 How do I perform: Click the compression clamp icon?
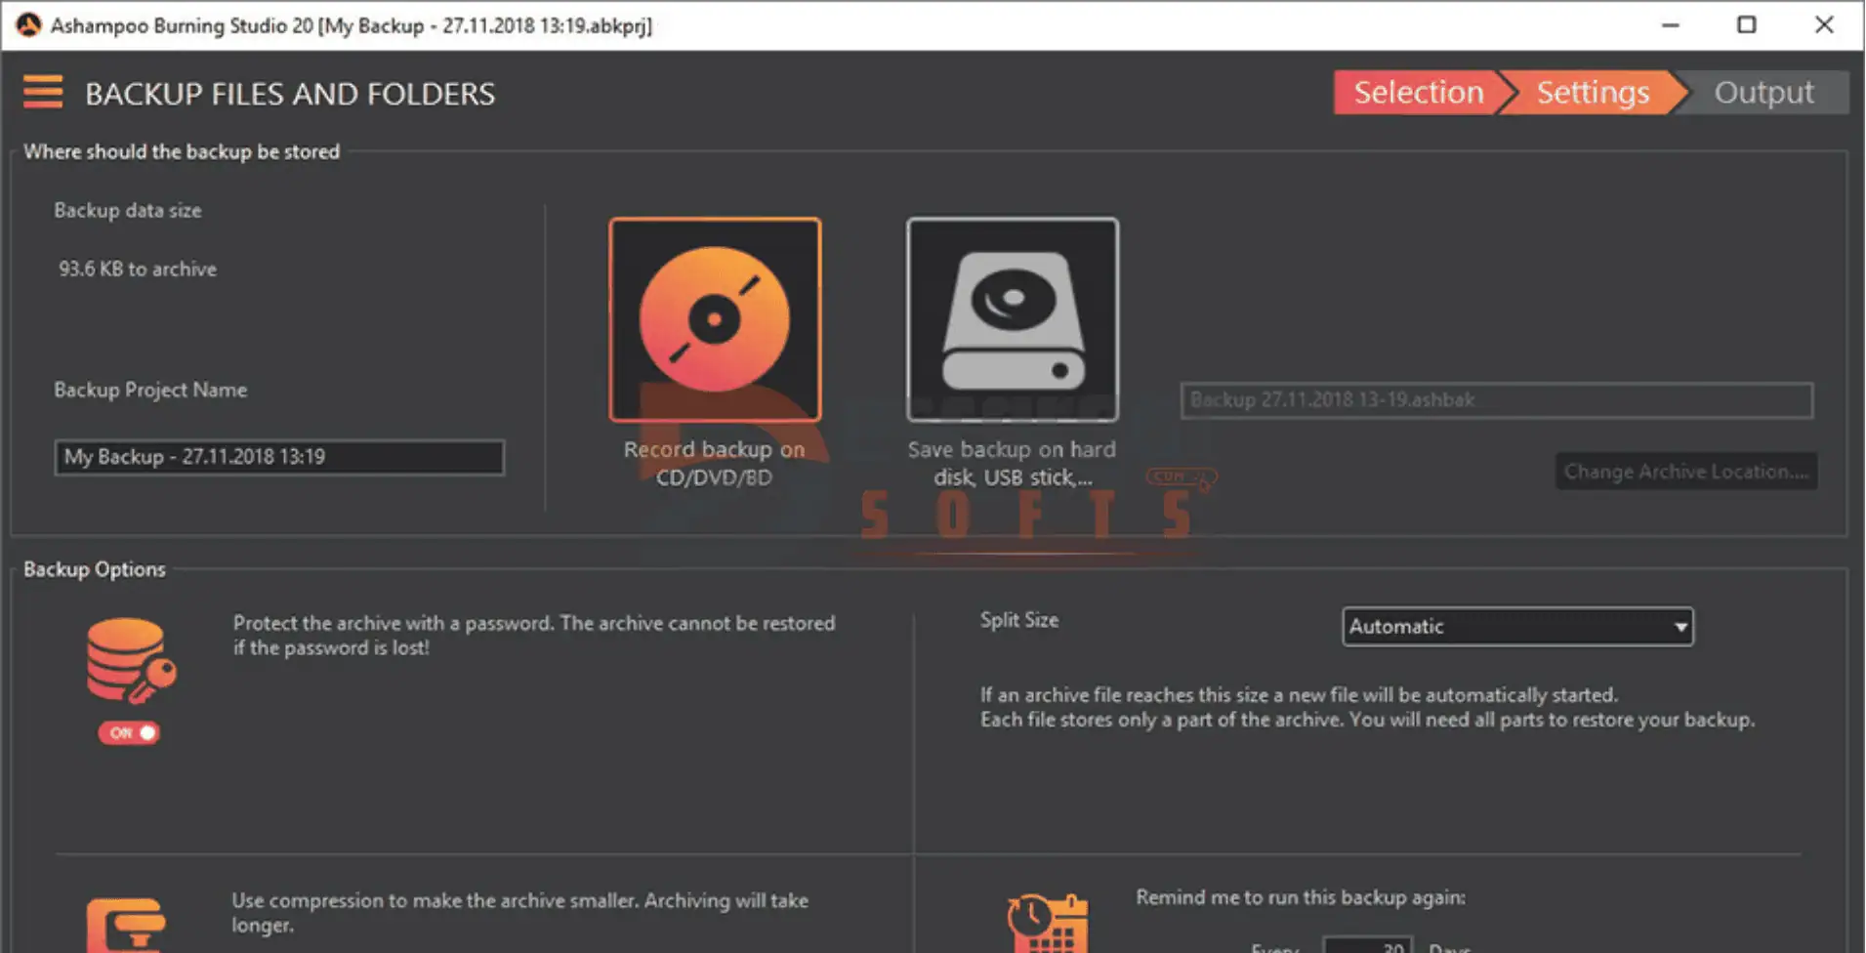click(x=127, y=925)
